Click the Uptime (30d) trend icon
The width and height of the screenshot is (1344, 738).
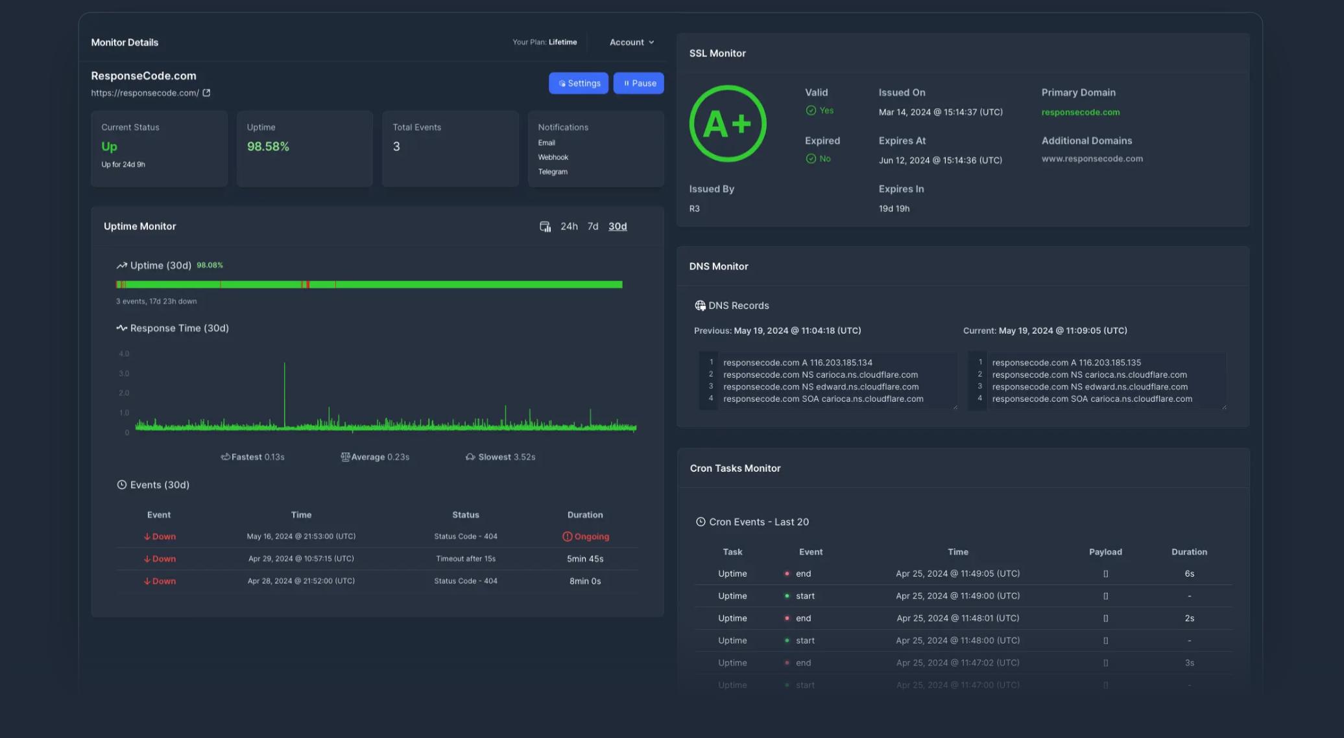[x=121, y=266]
